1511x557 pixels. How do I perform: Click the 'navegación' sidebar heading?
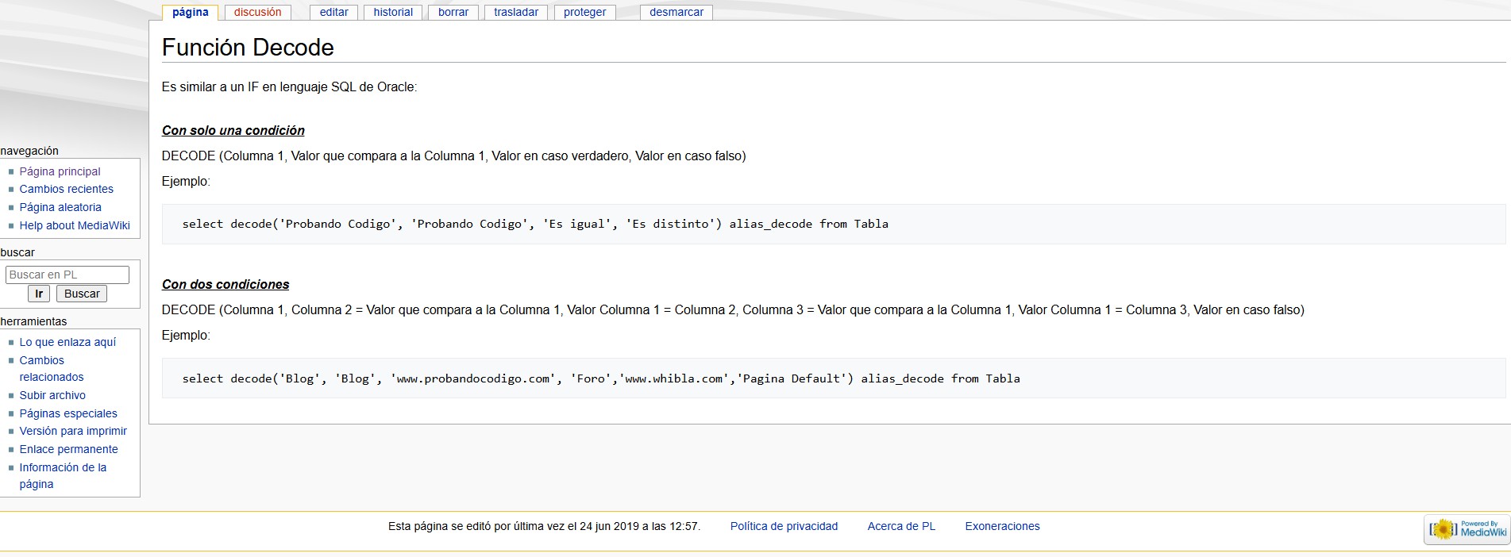point(29,151)
